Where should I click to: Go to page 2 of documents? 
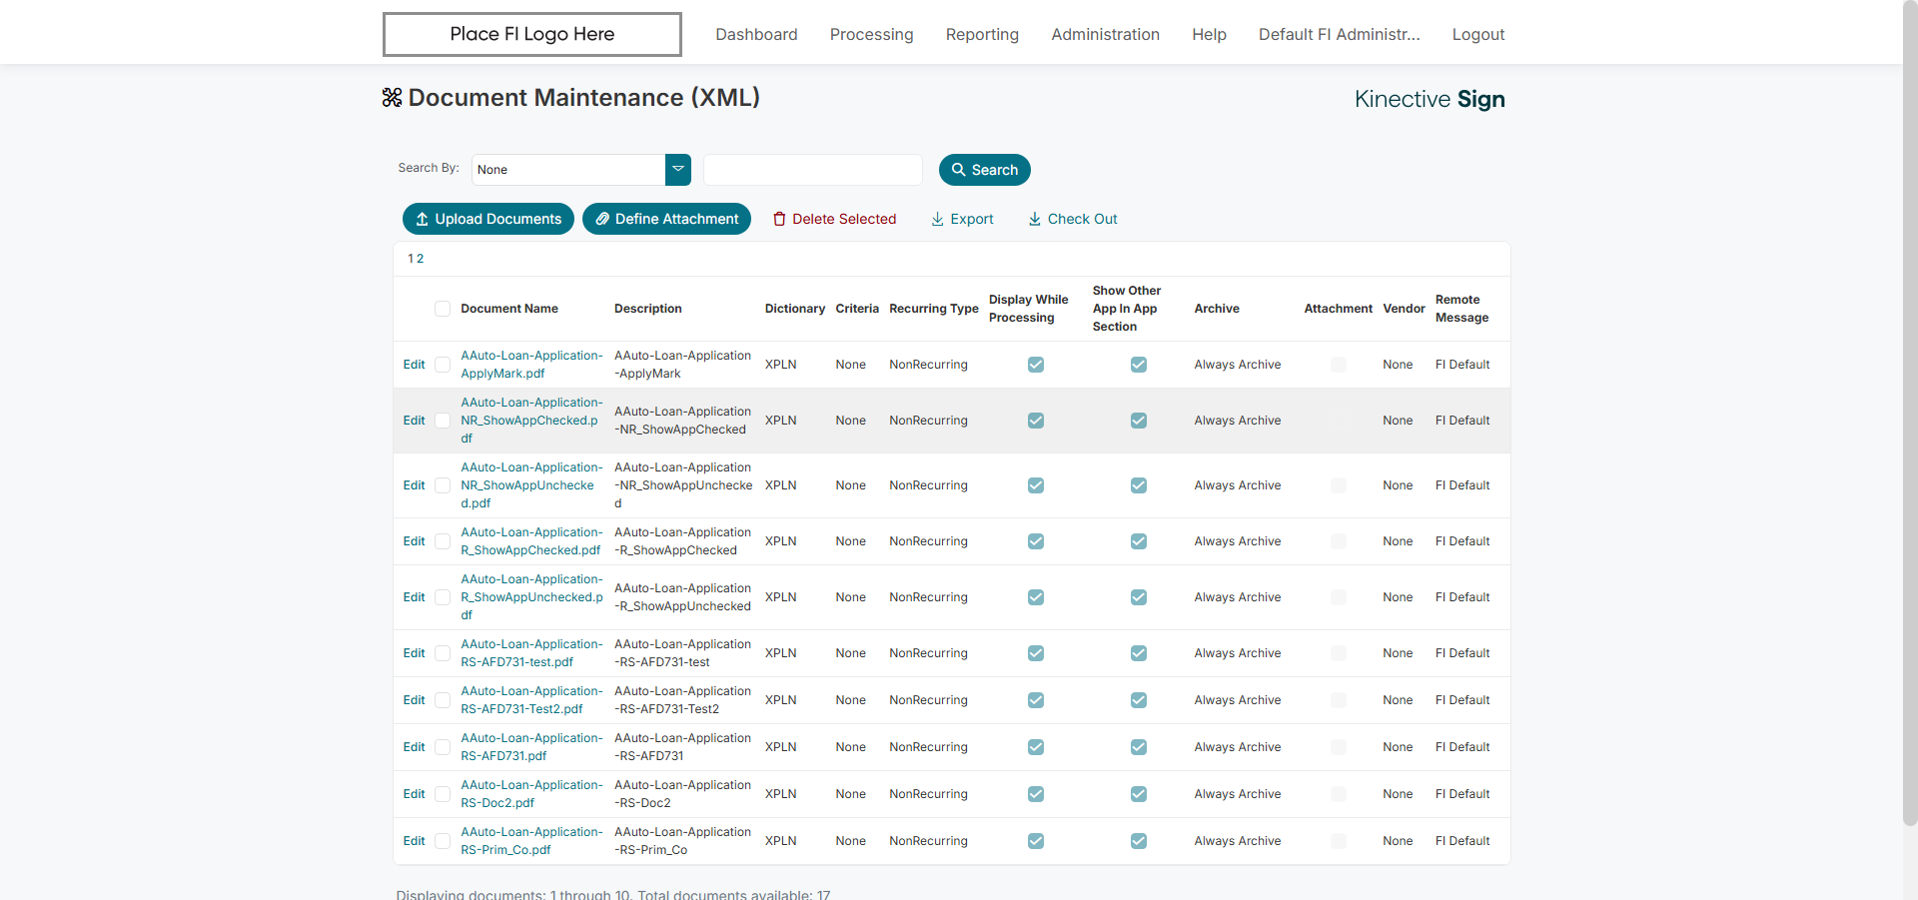[x=421, y=259]
